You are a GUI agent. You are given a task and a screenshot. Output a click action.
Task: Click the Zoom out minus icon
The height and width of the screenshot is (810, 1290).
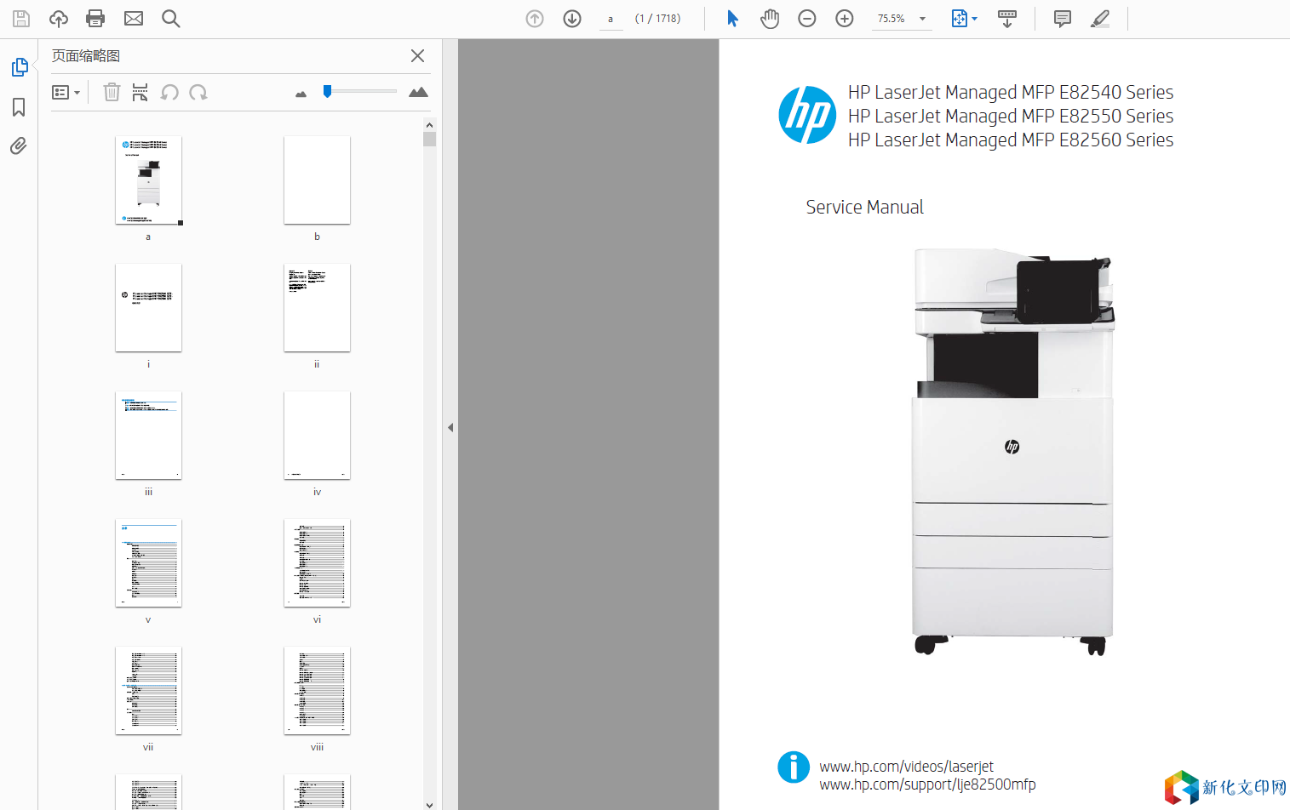[x=807, y=19]
